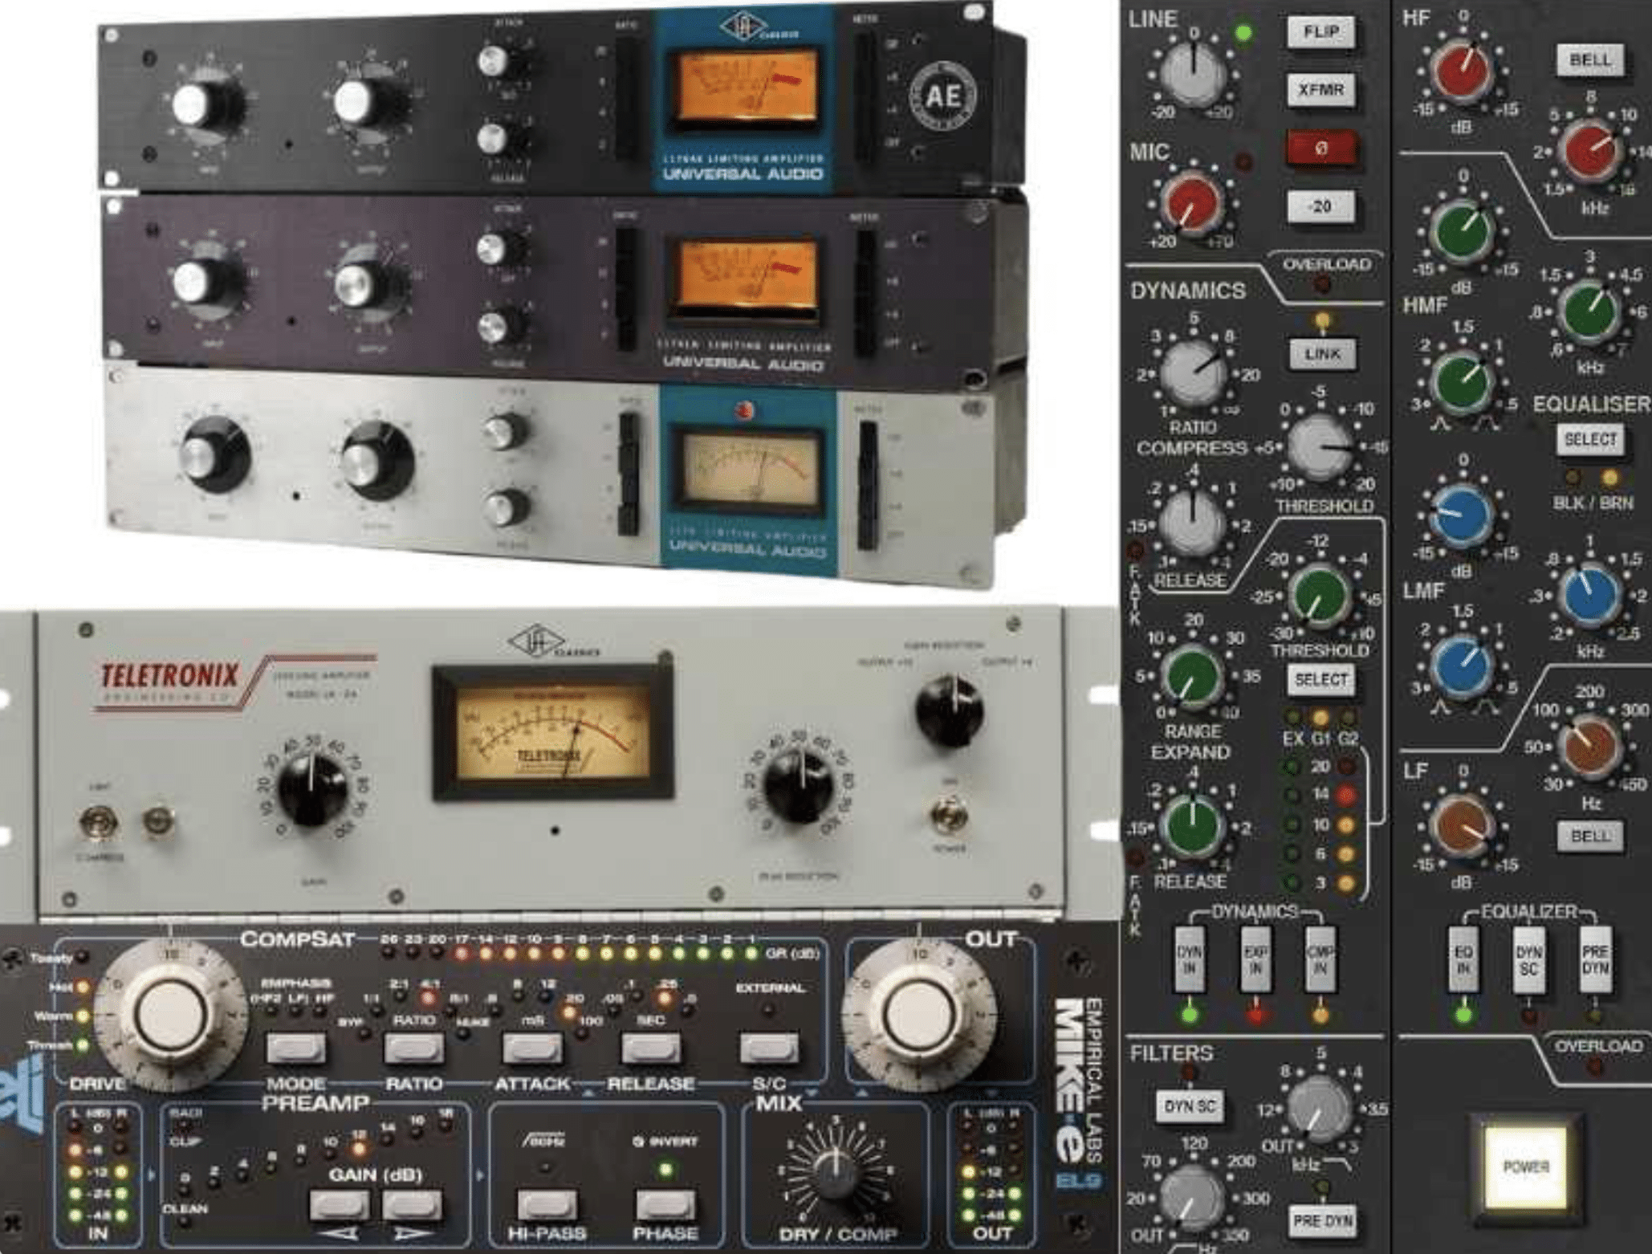Viewport: 1652px width, 1254px height.
Task: Toggle the DYN SC equalizer switch
Action: 1528,959
